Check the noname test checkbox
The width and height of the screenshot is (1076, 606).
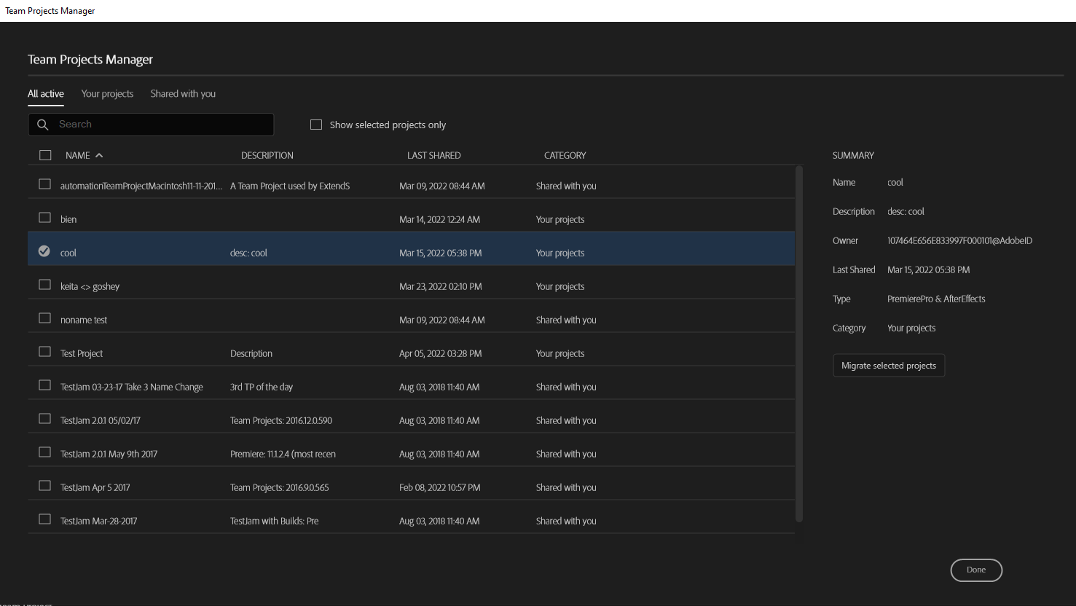coord(44,318)
